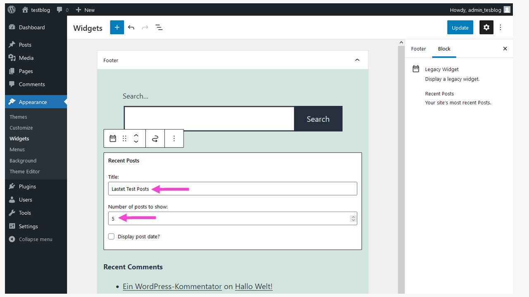Switch to the Footer tab in the sidebar
The height and width of the screenshot is (297, 529).
[418, 49]
